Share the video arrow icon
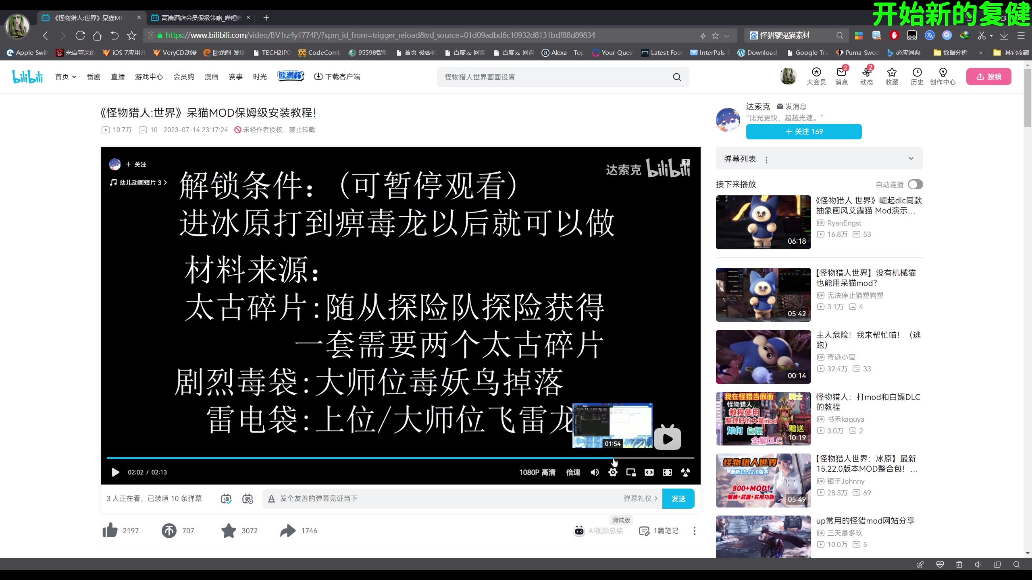 point(288,530)
